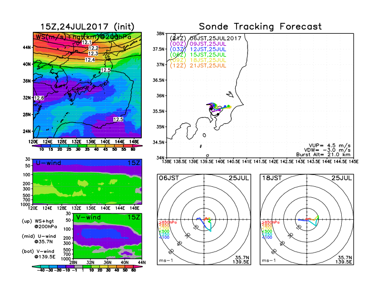This screenshot has height=291, width=377.
Task: Click the 44N label on the V-wind axis
Action: click(142, 262)
